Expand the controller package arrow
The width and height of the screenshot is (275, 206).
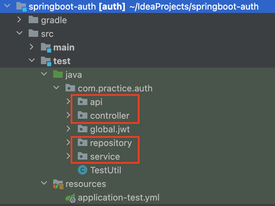click(x=68, y=115)
